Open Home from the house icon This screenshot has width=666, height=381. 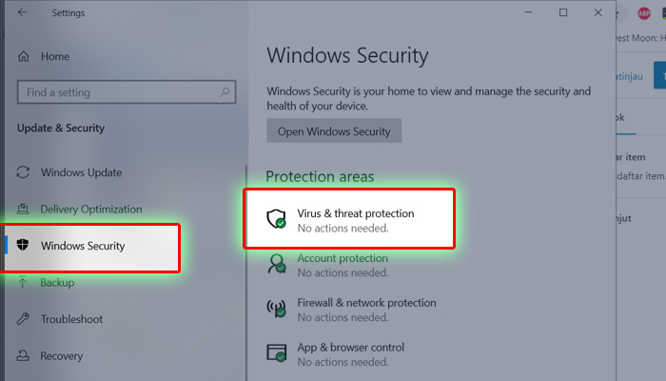[24, 56]
